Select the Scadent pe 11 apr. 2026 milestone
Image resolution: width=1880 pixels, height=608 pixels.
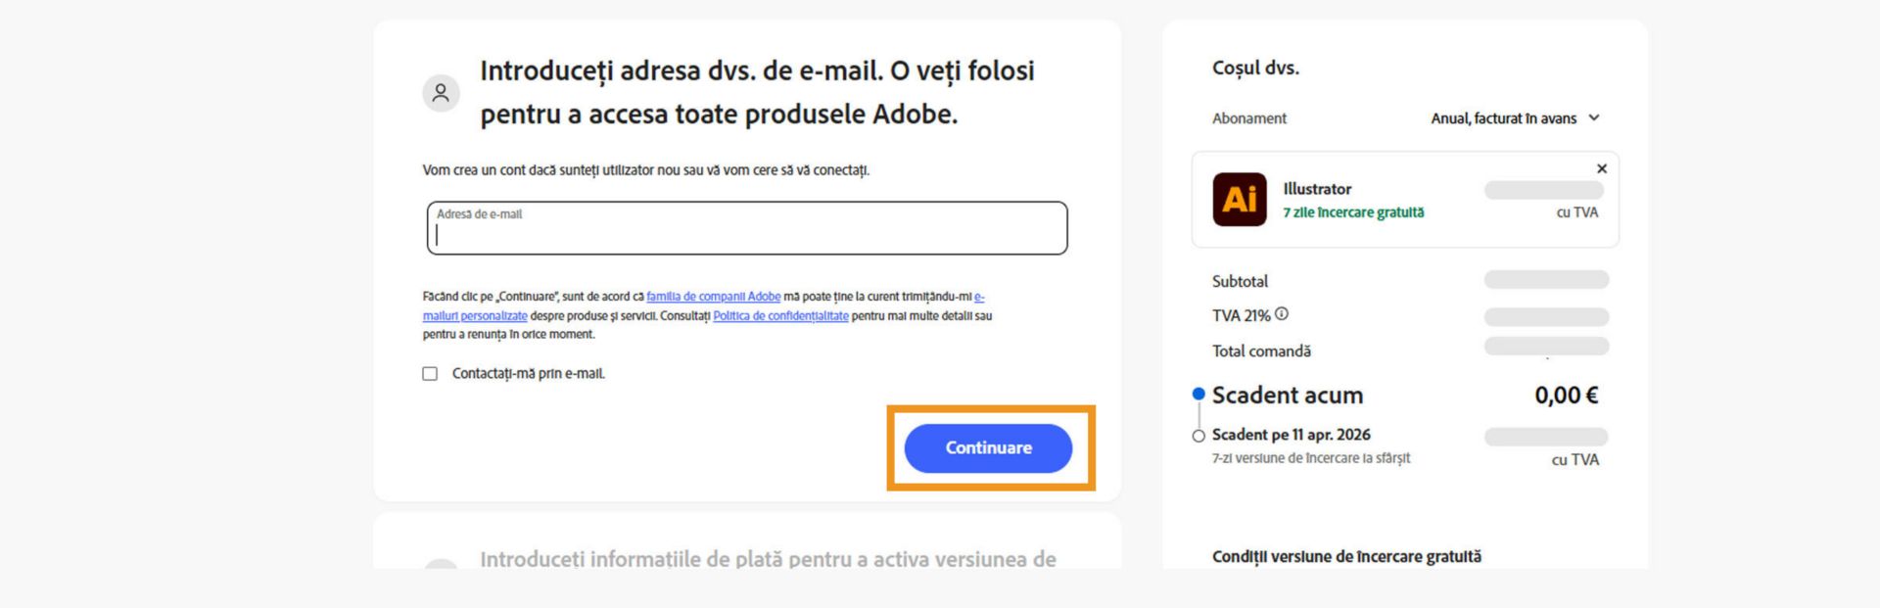click(1291, 434)
